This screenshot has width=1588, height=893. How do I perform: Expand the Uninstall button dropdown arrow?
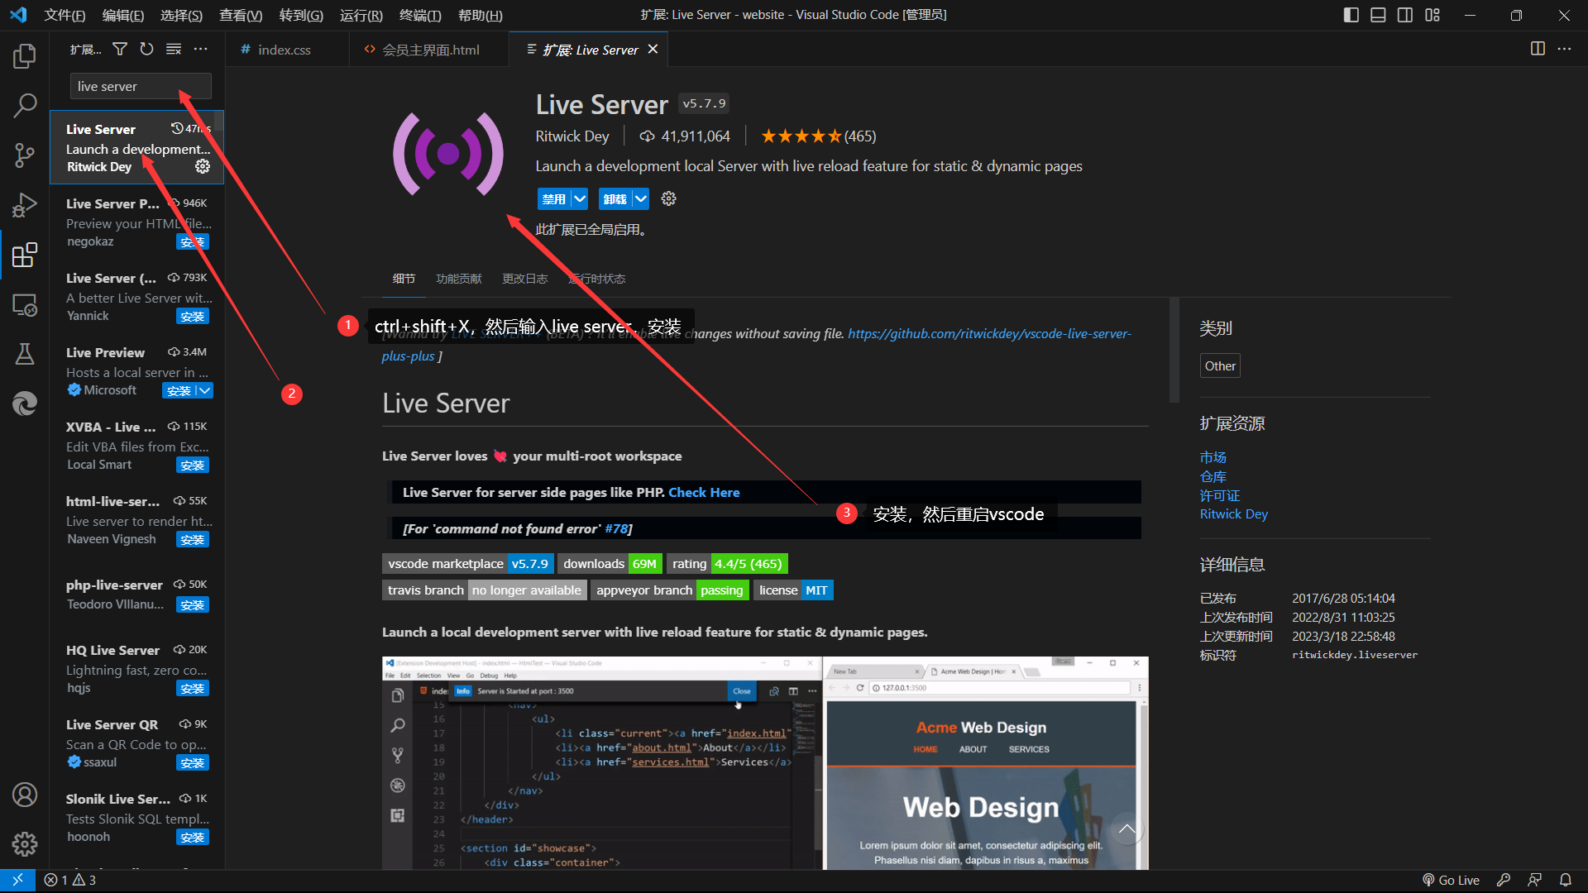coord(641,198)
